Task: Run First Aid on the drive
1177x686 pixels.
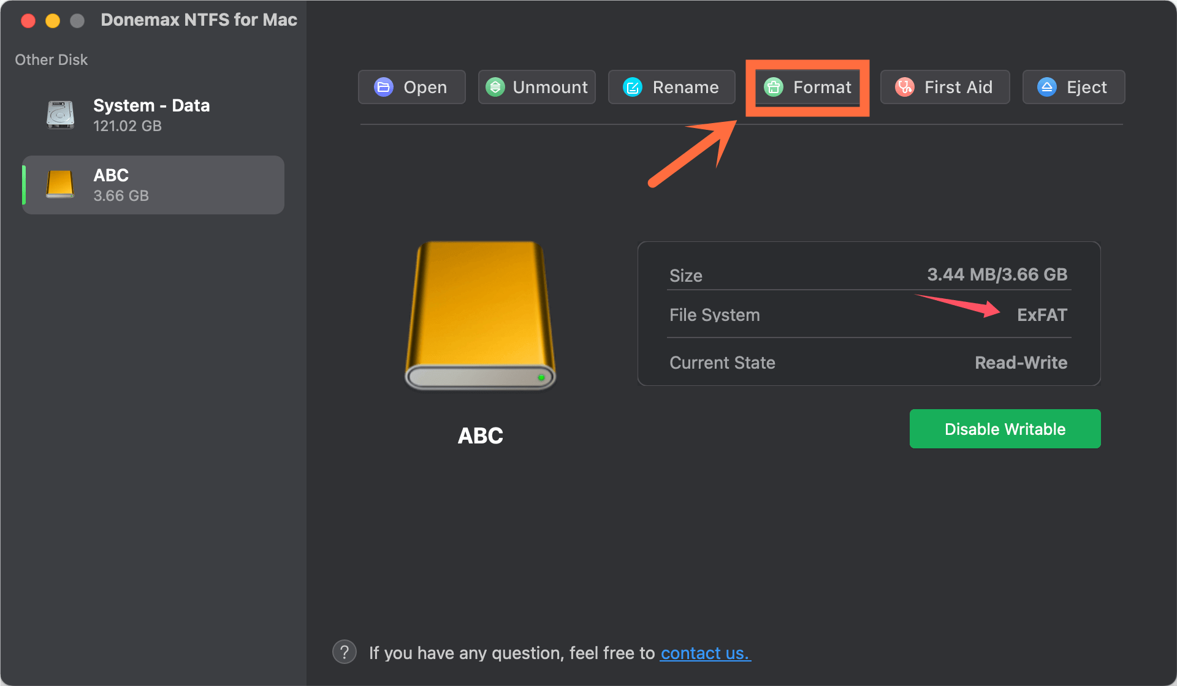Action: click(x=945, y=87)
